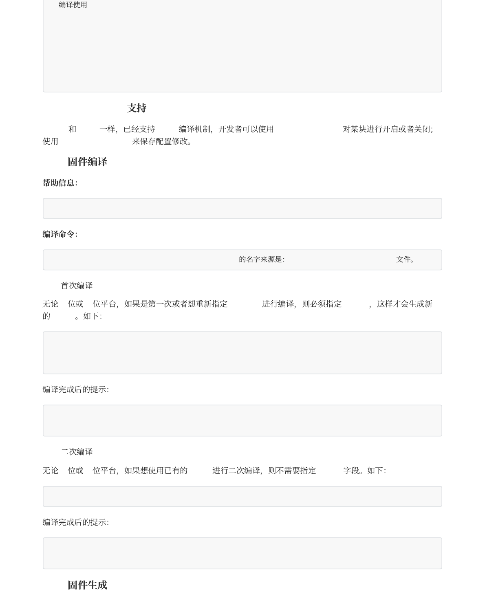
Task: Select the 文件。 text in the code box
Action: tap(406, 259)
